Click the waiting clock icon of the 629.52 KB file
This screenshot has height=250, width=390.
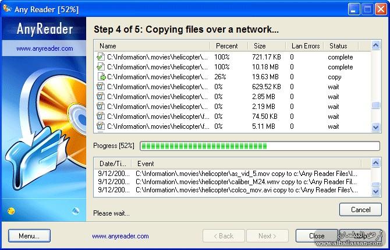[x=101, y=87]
